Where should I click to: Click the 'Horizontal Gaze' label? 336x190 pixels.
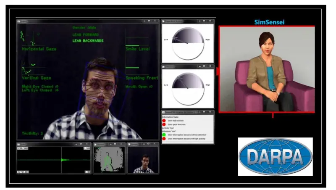pos(39,49)
